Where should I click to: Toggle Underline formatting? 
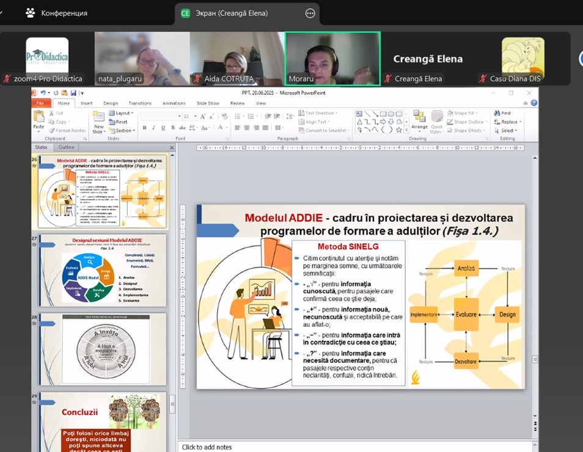[x=163, y=128]
